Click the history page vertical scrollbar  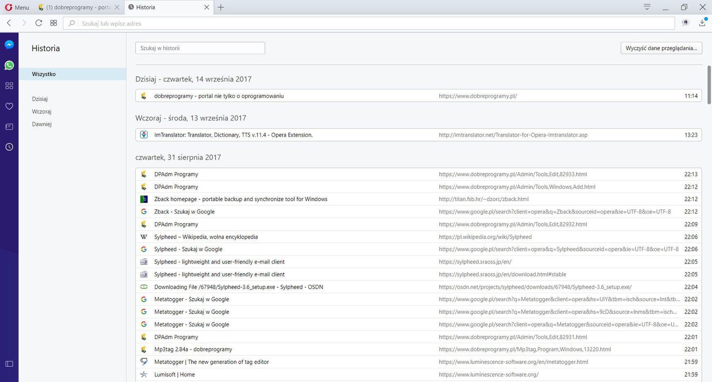[x=709, y=85]
